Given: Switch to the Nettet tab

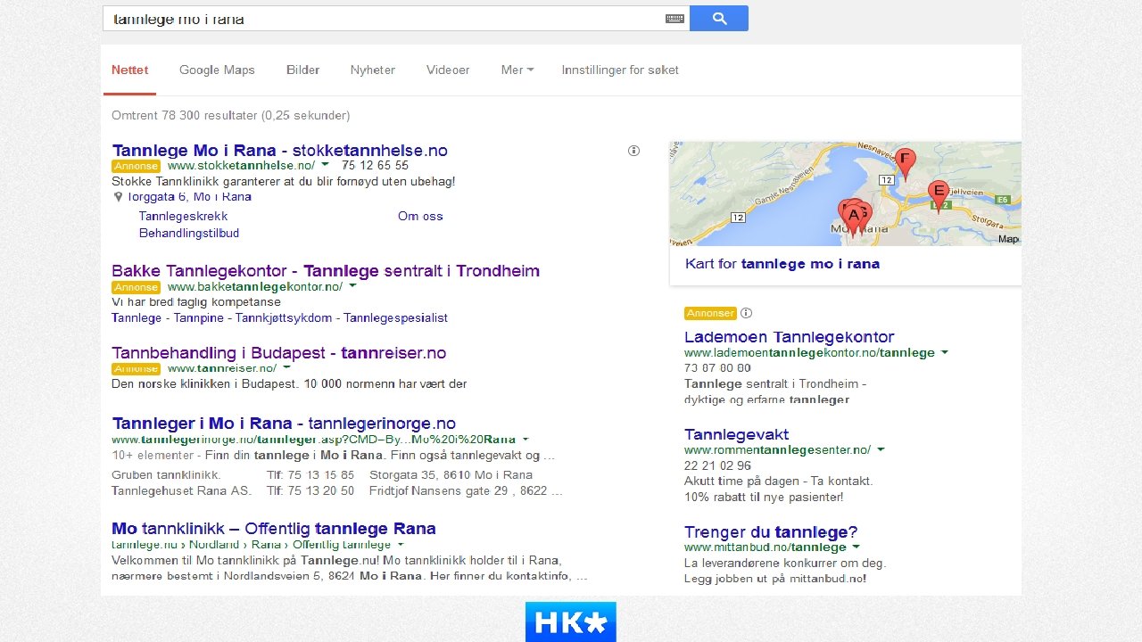Looking at the screenshot, I should (x=130, y=70).
